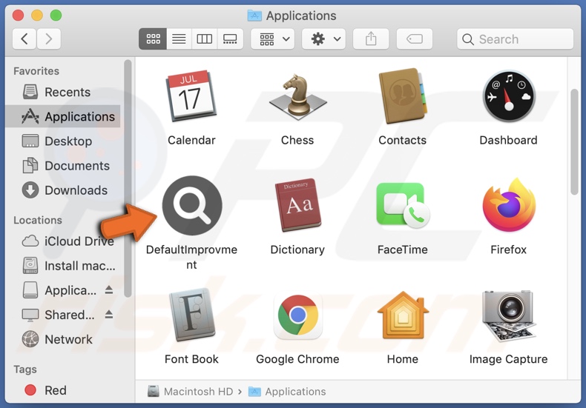Click the Edit Tags toolbar button
Image resolution: width=586 pixels, height=408 pixels.
pos(415,39)
